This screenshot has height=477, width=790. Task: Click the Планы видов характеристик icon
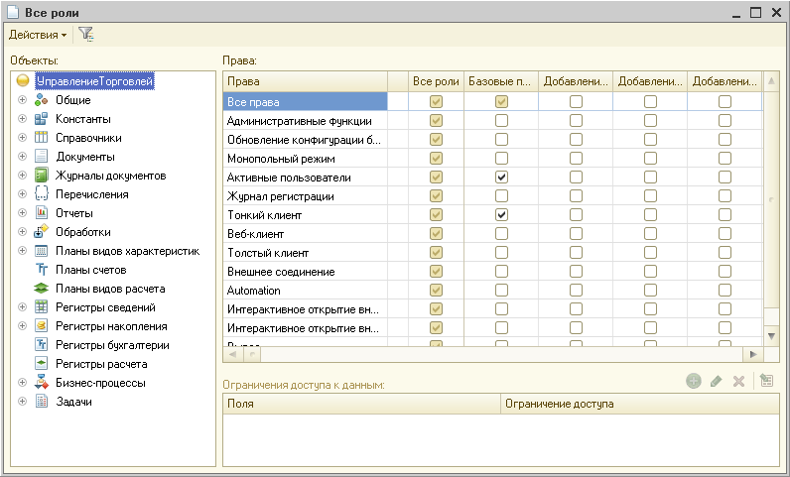42,251
